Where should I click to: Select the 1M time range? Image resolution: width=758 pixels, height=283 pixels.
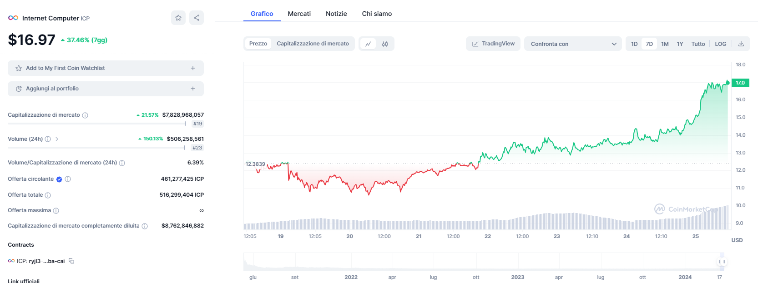point(665,44)
